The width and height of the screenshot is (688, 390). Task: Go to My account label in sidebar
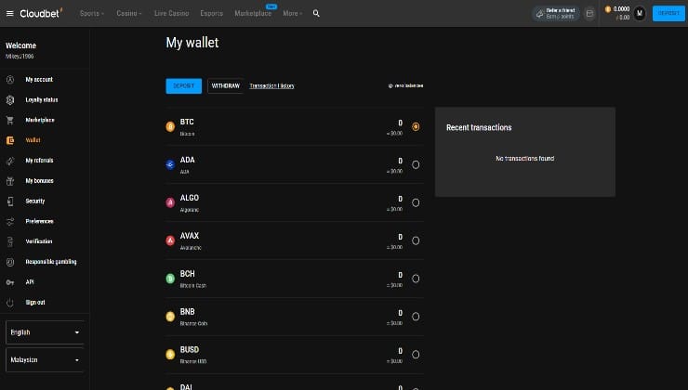pos(39,80)
